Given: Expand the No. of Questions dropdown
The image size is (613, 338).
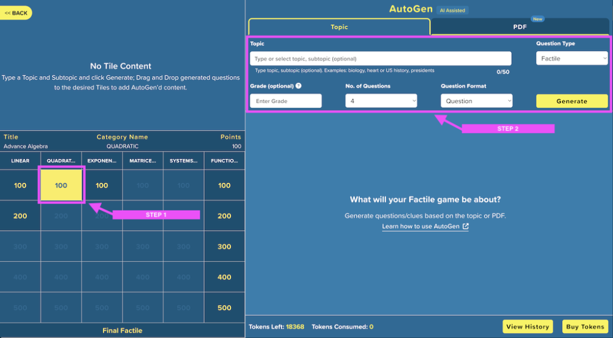Looking at the screenshot, I should click(x=381, y=101).
